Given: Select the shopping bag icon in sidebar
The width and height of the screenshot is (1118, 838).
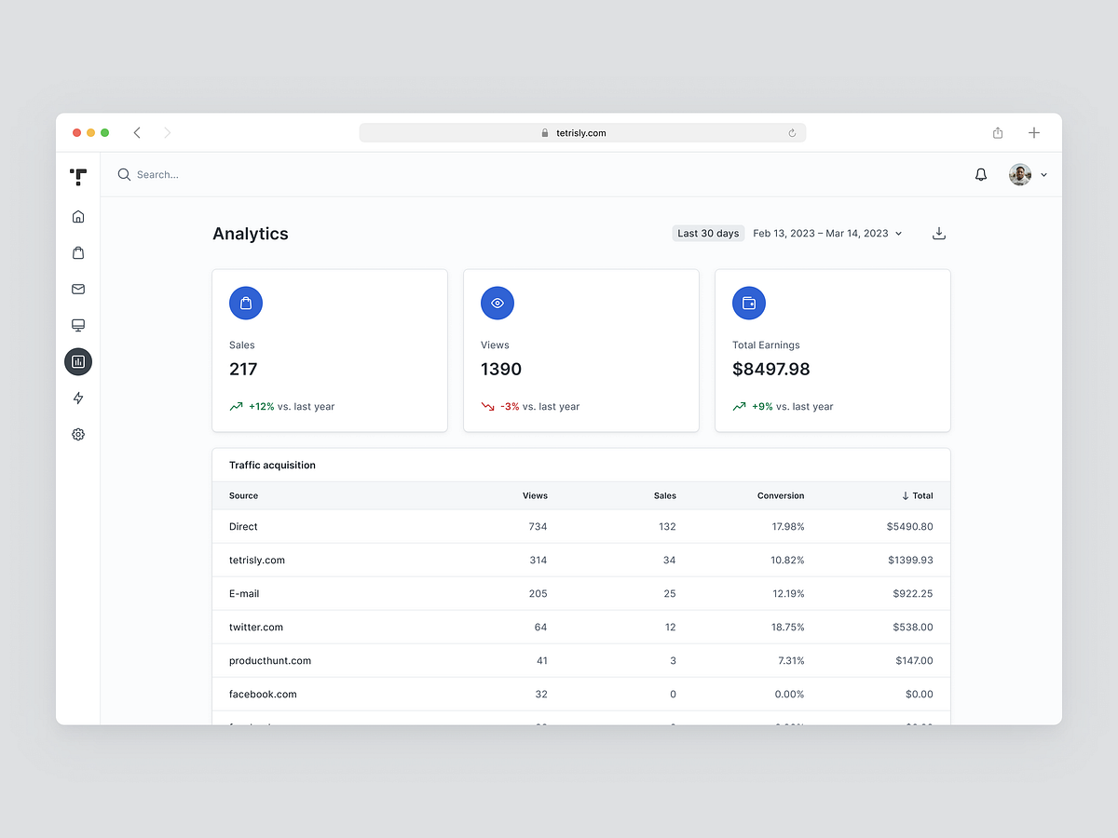Looking at the screenshot, I should 78,252.
